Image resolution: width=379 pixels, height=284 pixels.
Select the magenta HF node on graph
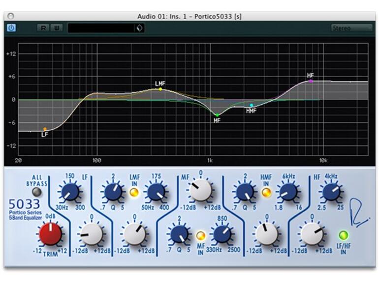311,81
